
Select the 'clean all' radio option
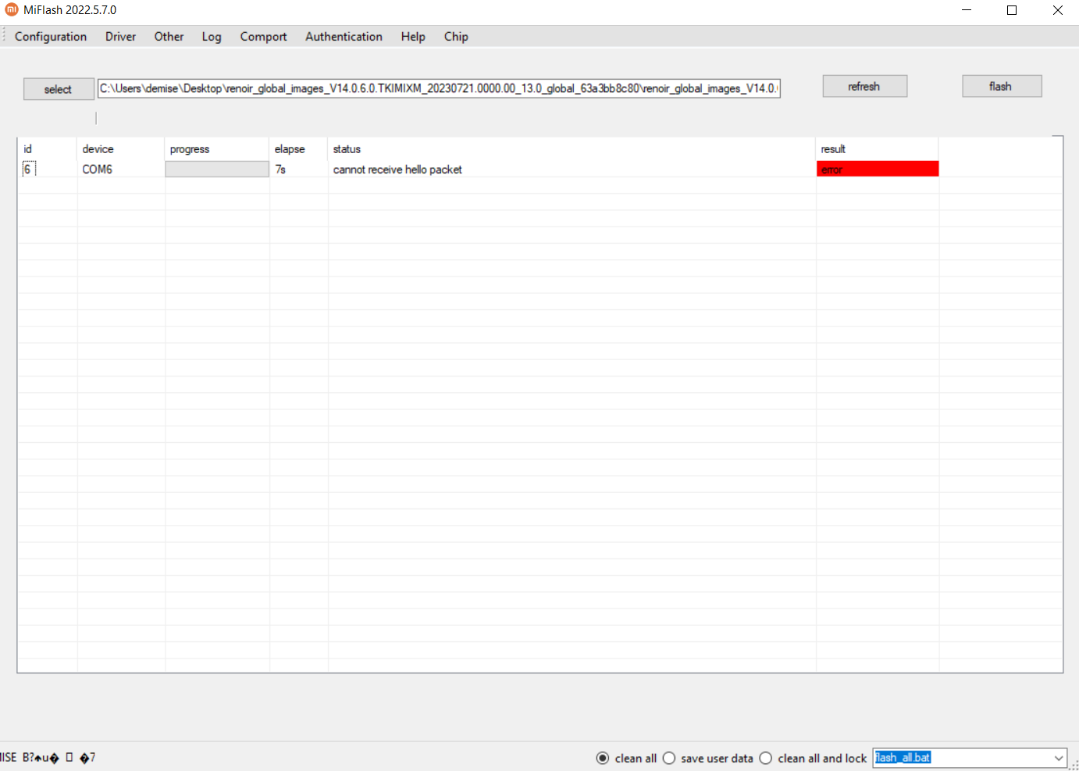pyautogui.click(x=603, y=758)
